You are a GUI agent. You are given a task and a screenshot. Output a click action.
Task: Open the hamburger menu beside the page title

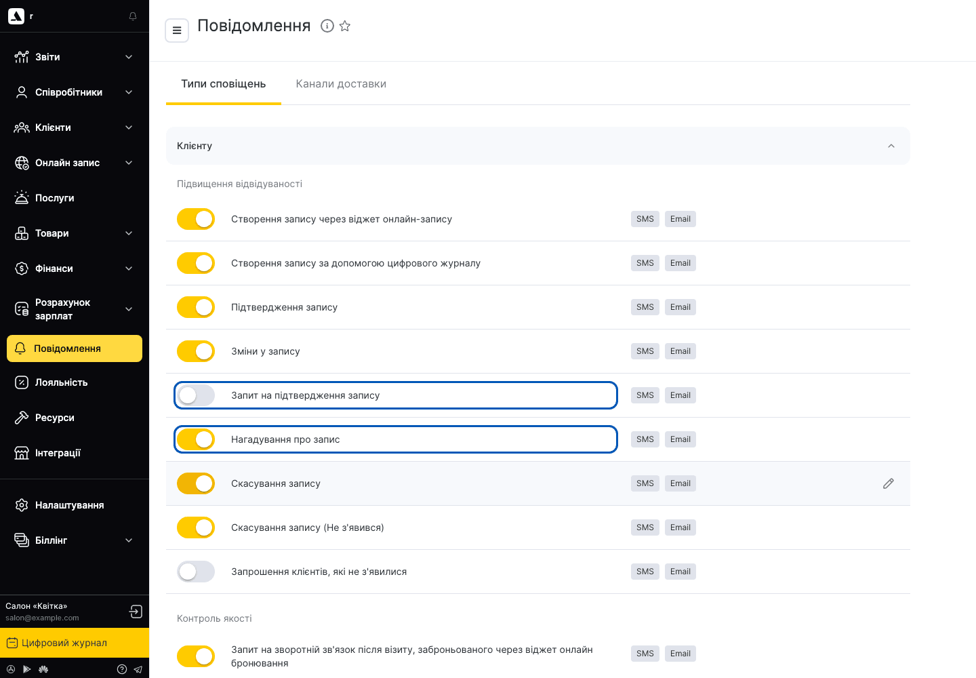coord(177,30)
